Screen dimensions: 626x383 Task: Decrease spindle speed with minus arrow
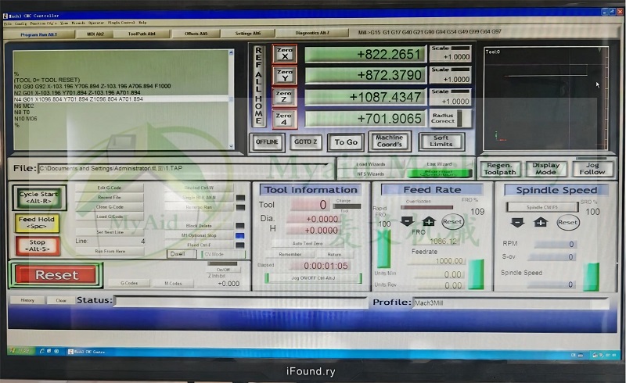coord(517,222)
